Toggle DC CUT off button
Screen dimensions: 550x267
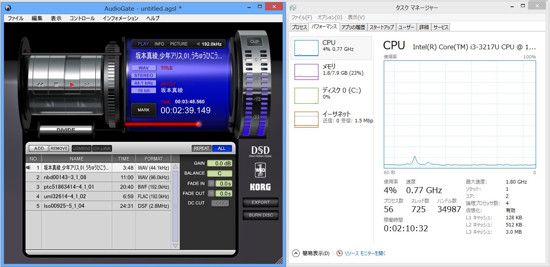220,203
